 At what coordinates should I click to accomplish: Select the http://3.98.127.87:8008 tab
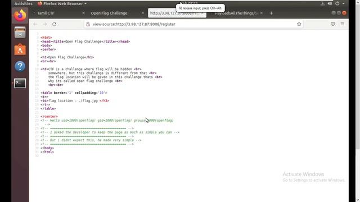(x=177, y=13)
